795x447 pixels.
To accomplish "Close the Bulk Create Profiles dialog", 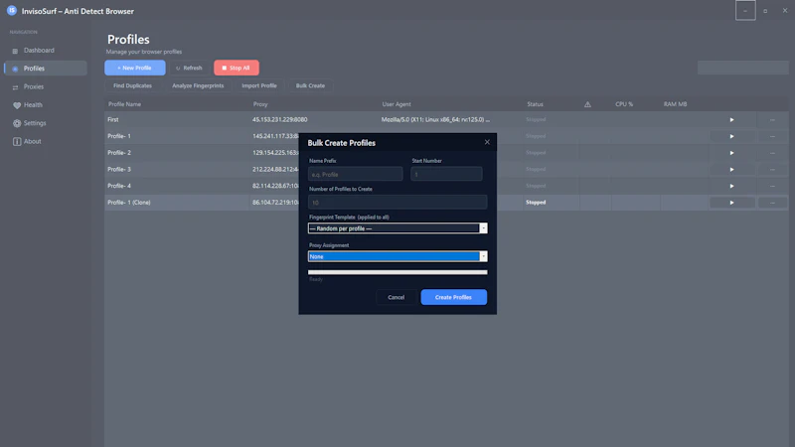I will 487,142.
